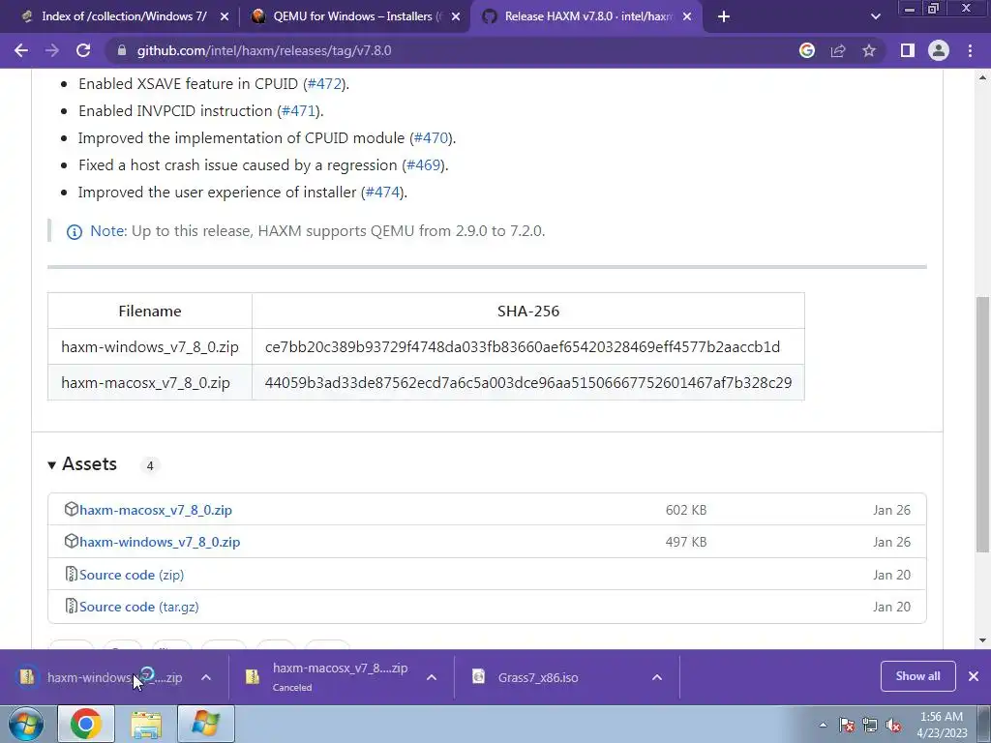The width and height of the screenshot is (991, 743).
Task: Open the Chrome three-dot menu
Action: (970, 50)
